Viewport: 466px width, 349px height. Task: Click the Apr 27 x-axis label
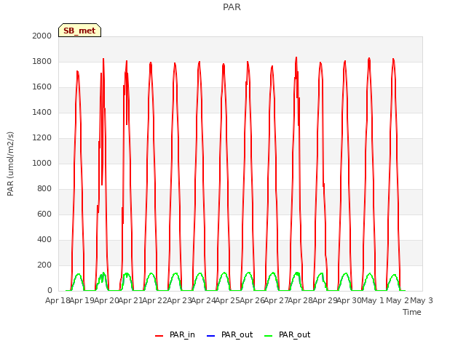[x=276, y=300]
